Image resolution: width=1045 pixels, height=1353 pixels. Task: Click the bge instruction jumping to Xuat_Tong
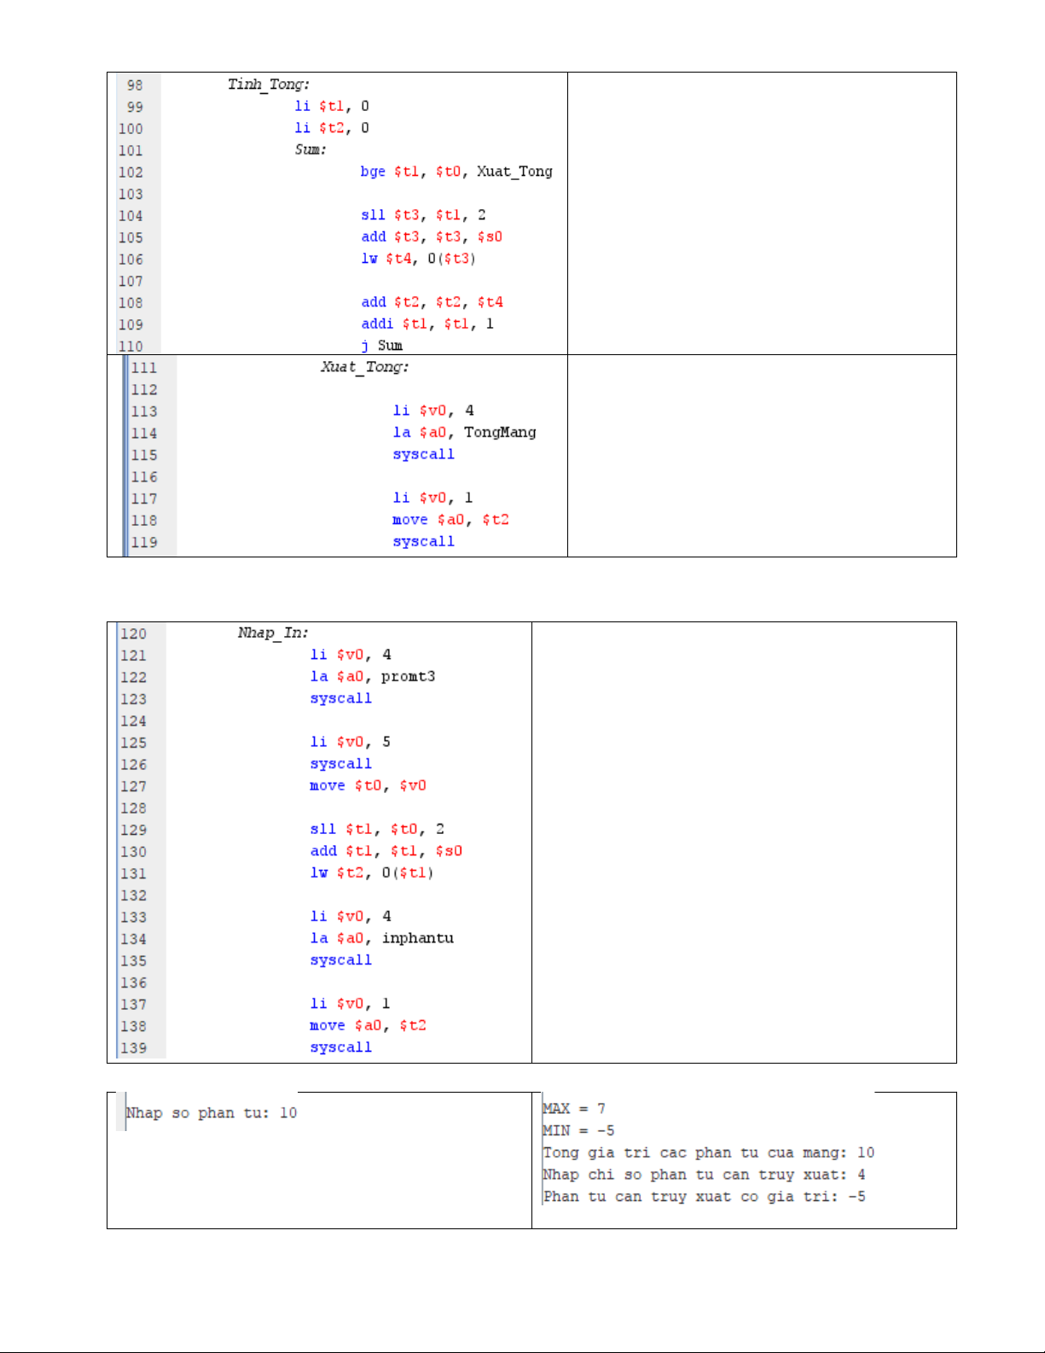(456, 172)
